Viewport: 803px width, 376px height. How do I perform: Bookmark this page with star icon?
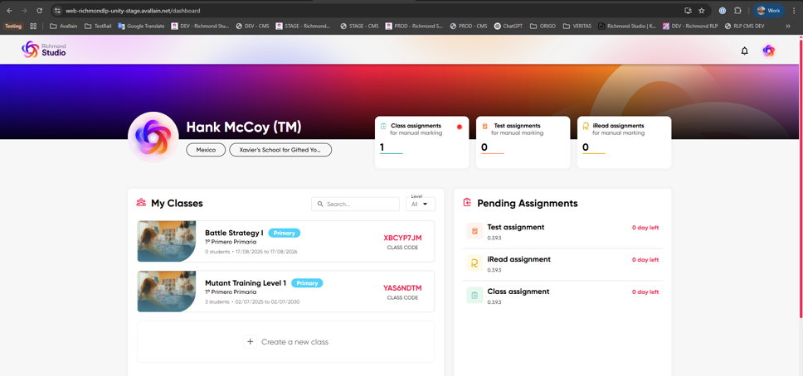pos(702,10)
